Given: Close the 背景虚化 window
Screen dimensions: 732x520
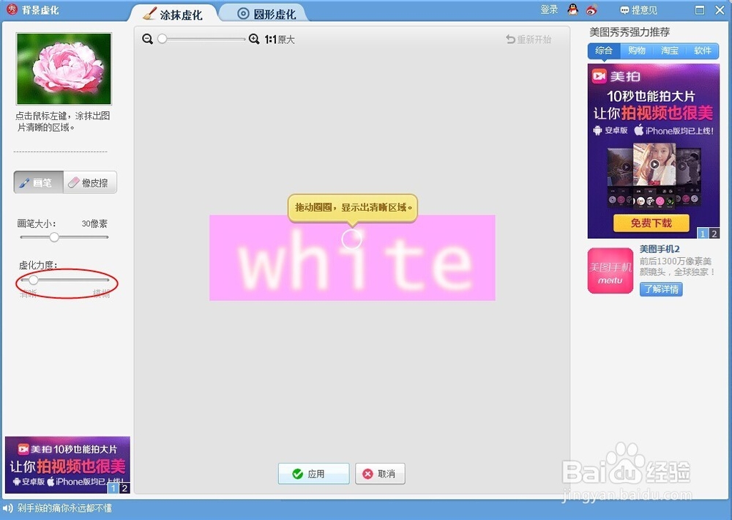Looking at the screenshot, I should pos(720,10).
